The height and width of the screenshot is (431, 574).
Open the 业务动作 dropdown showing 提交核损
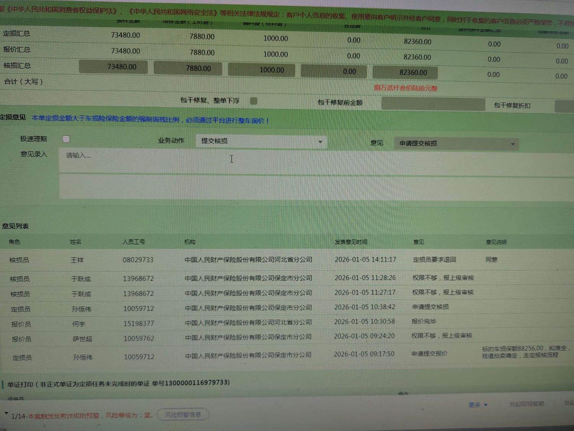pyautogui.click(x=261, y=141)
